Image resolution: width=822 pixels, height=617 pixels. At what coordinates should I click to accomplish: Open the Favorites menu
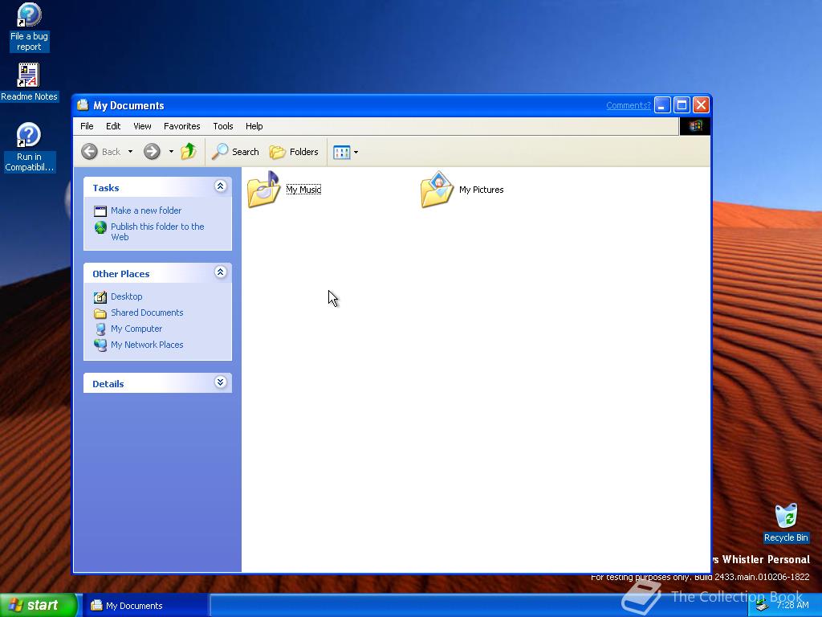pos(182,126)
